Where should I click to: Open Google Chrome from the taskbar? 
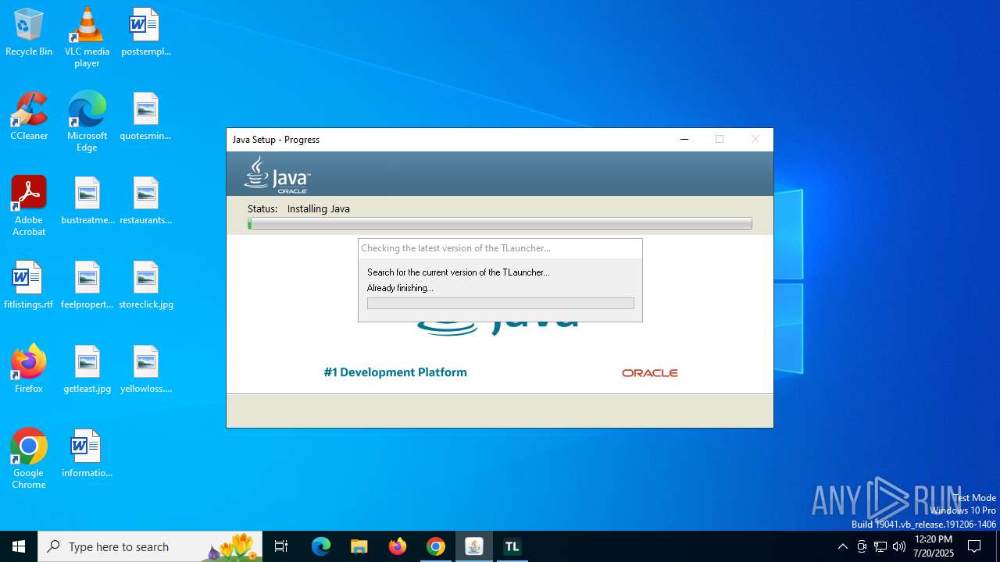pos(436,546)
